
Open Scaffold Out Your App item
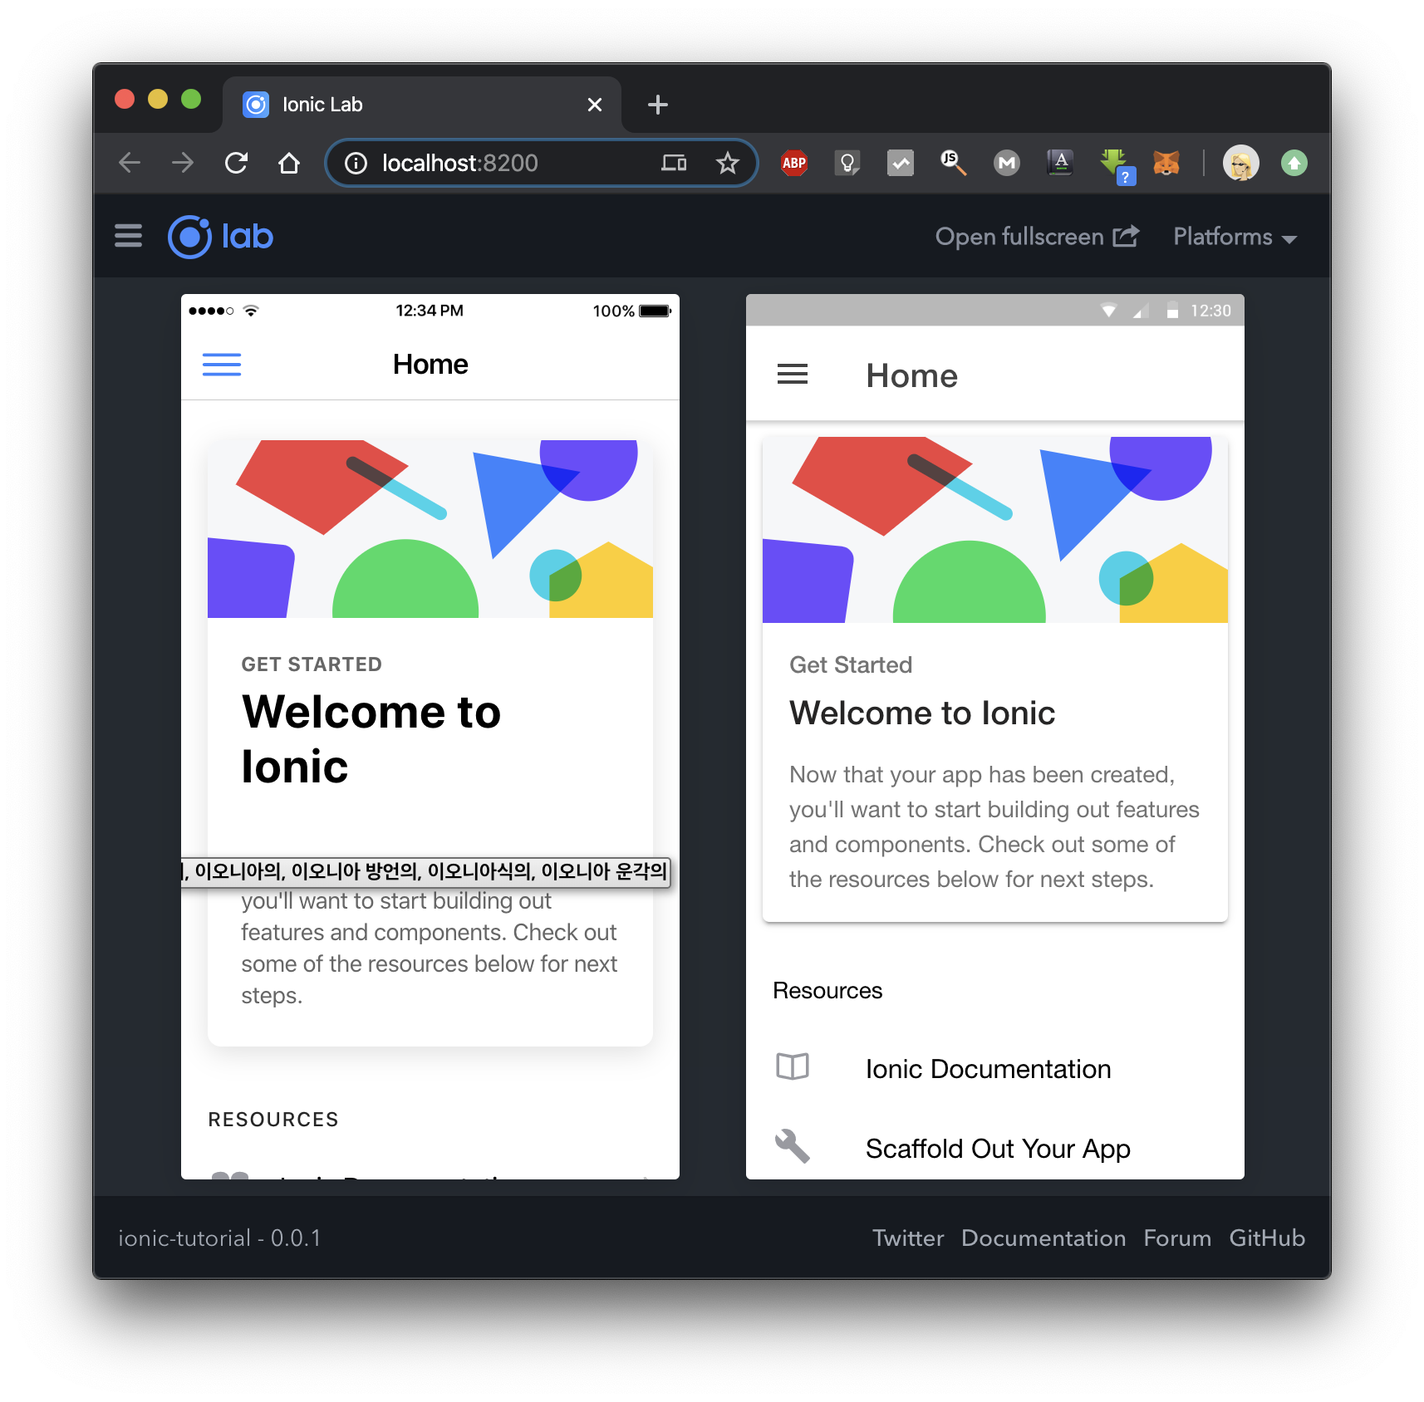995,1148
